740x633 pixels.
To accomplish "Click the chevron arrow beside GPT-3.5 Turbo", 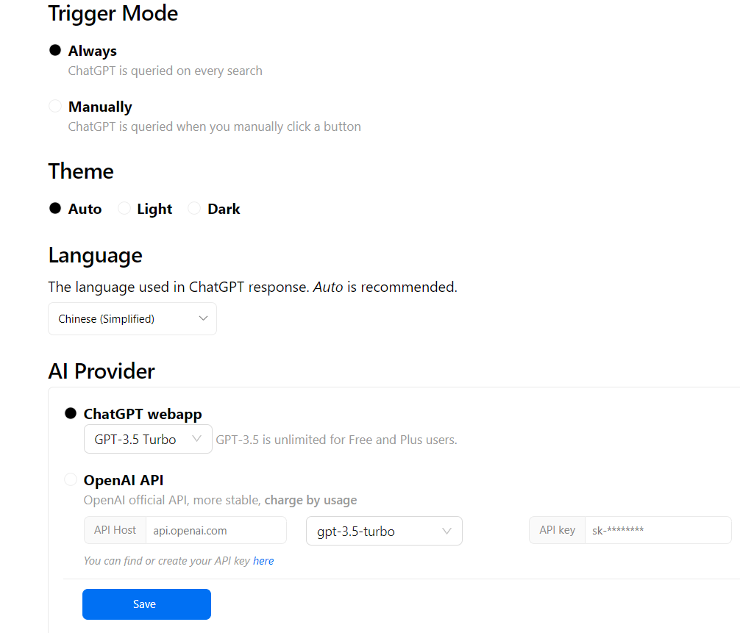I will [x=196, y=439].
